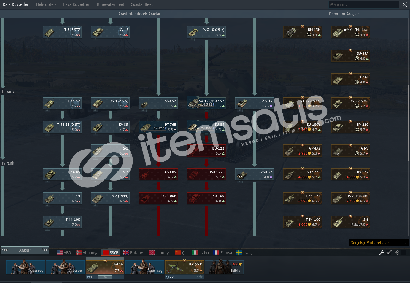Screen dimensions: 410x283
Task: Select the premium KV-2 (1940) tank
Action: pyautogui.click(x=351, y=103)
